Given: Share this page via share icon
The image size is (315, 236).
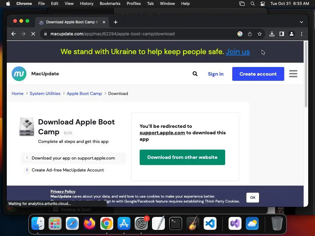Looking at the screenshot, I should [x=250, y=34].
